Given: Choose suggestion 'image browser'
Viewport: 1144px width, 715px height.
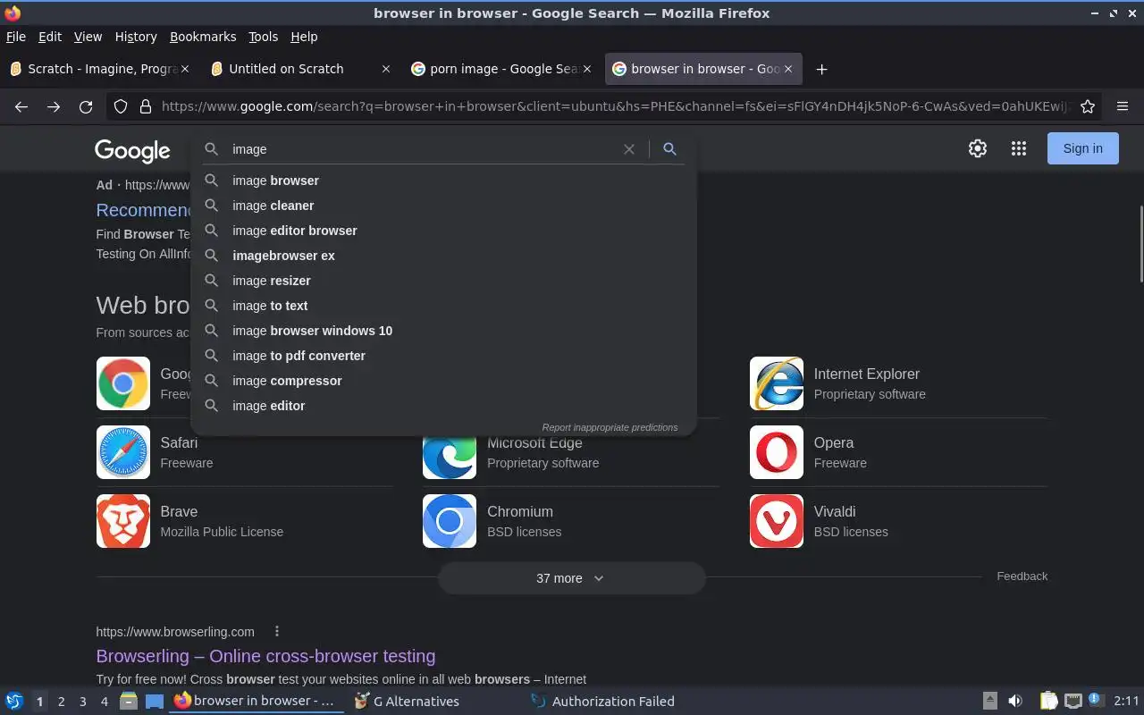Looking at the screenshot, I should [x=443, y=181].
